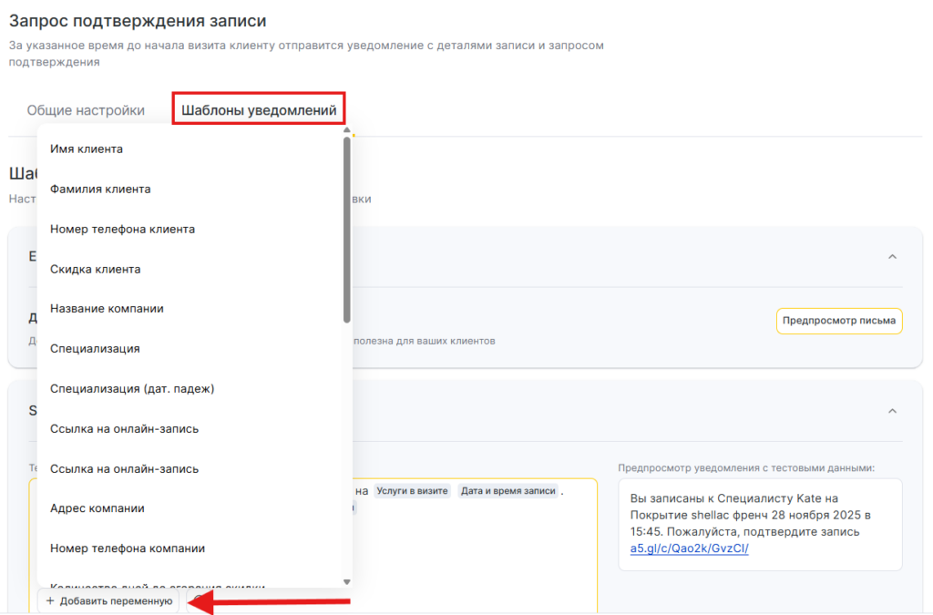
Task: Click the Услуги в визите variable chip
Action: (413, 491)
